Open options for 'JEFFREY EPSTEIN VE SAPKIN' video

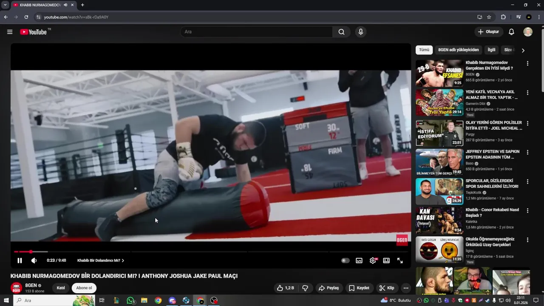click(x=527, y=152)
